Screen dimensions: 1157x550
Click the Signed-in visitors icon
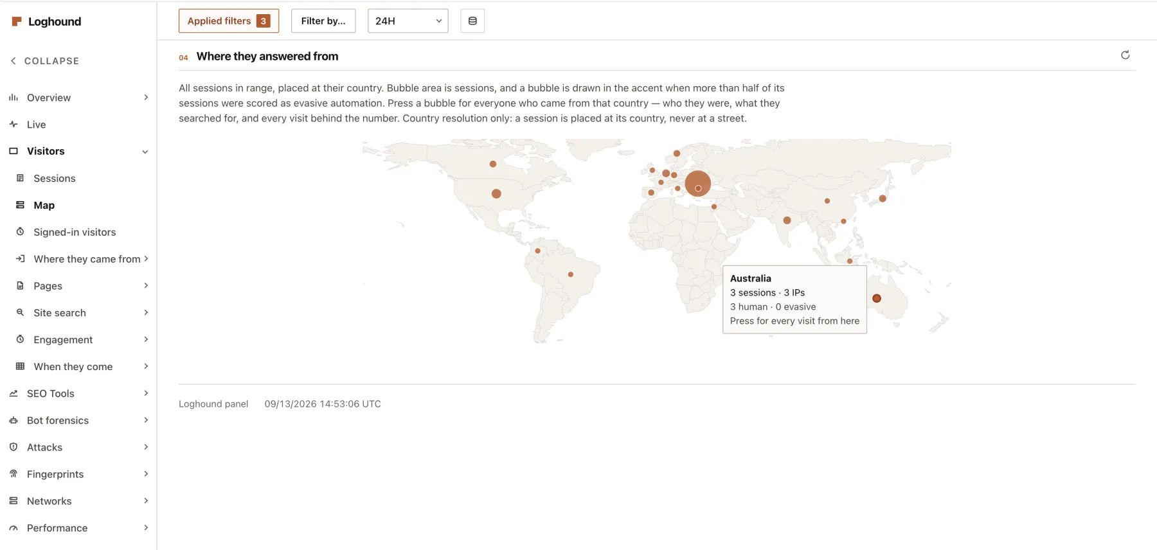(20, 232)
